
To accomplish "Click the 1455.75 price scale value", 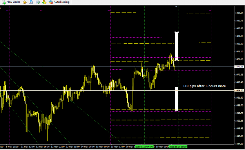I will pos(240,113).
